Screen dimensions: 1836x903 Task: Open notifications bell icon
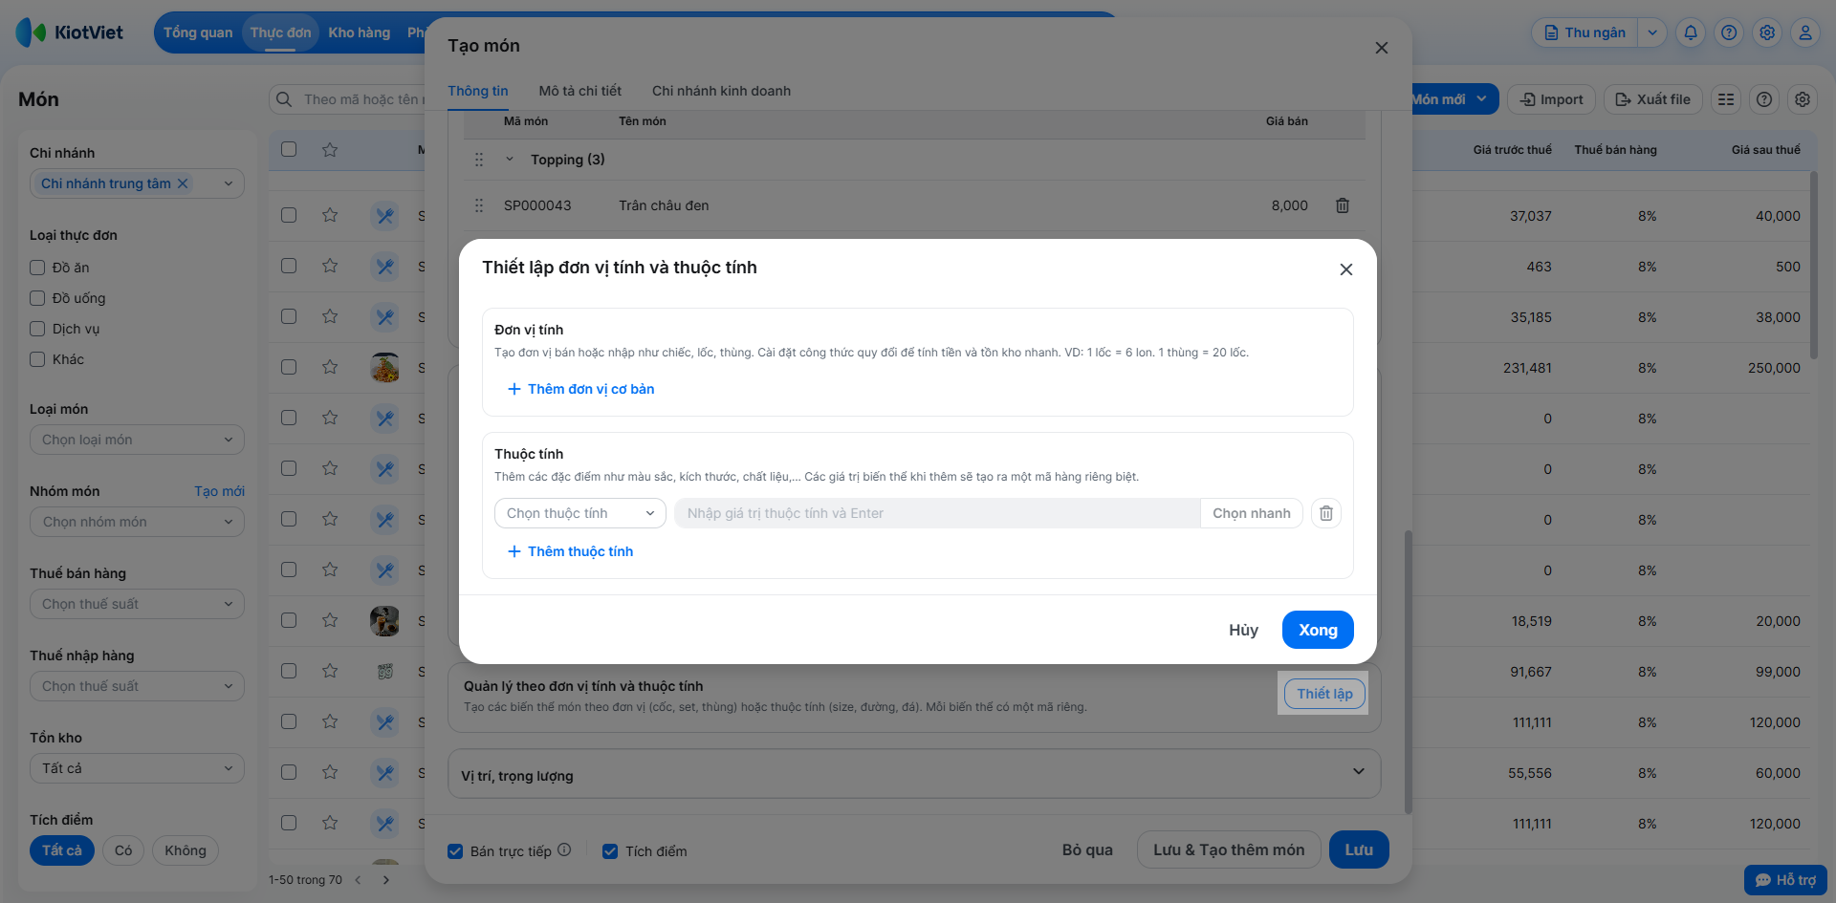[x=1691, y=32]
